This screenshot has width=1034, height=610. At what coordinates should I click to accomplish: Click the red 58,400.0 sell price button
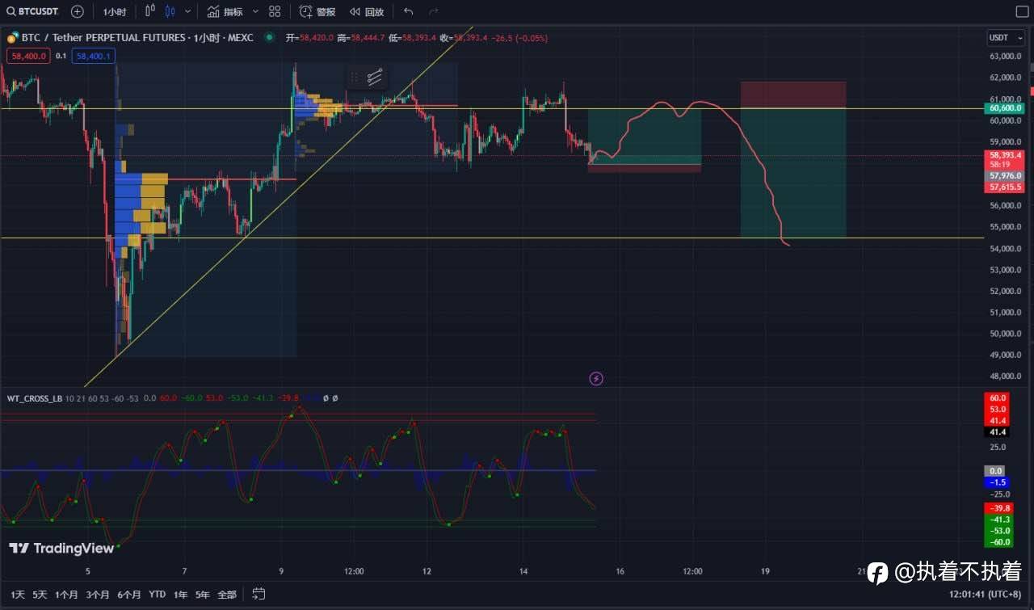point(28,56)
